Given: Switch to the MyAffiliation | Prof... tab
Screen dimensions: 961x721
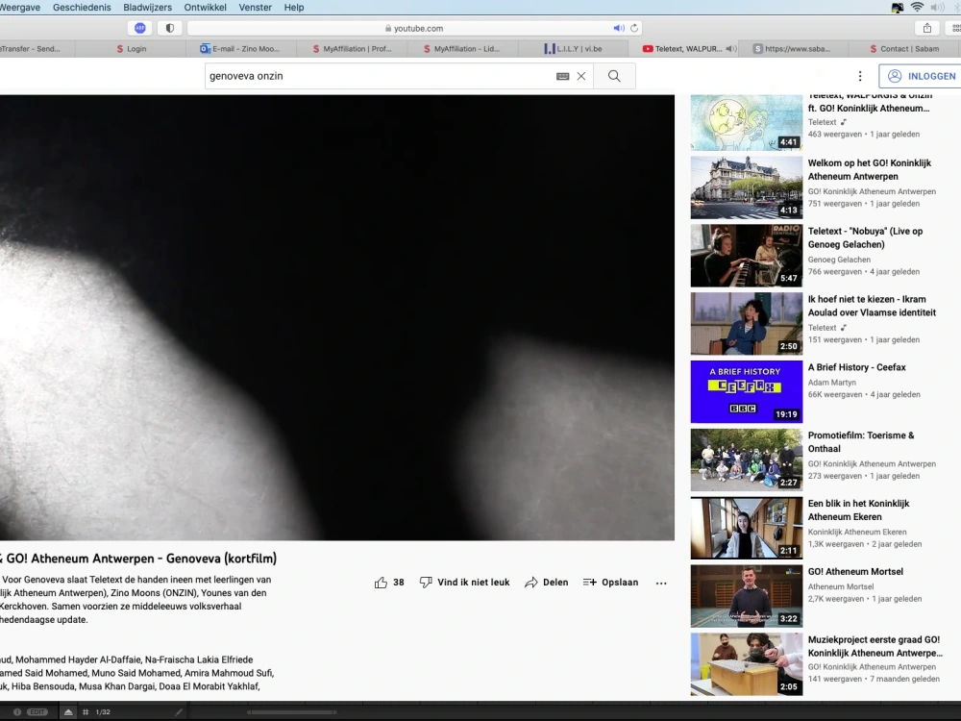Looking at the screenshot, I should pyautogui.click(x=352, y=48).
